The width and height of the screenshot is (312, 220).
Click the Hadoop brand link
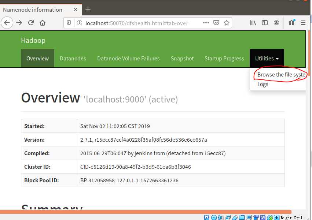pos(33,40)
